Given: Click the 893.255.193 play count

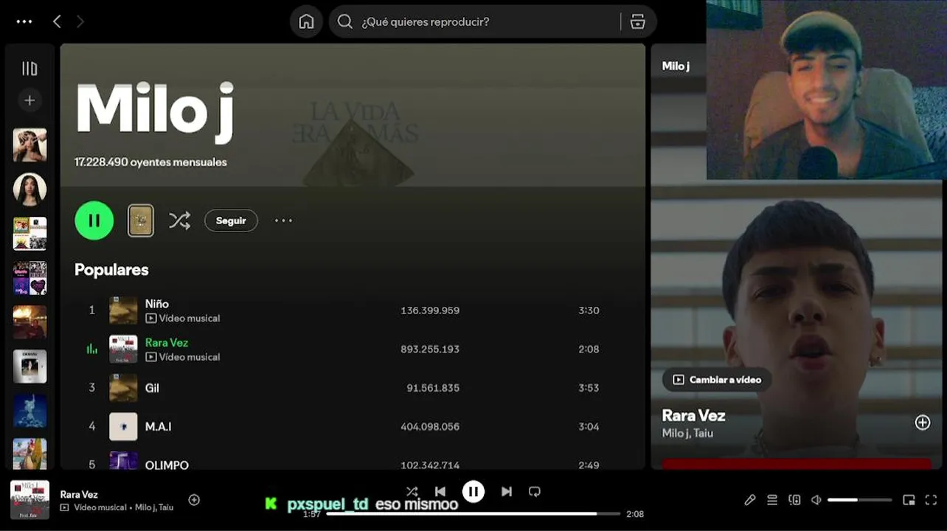Looking at the screenshot, I should (430, 349).
